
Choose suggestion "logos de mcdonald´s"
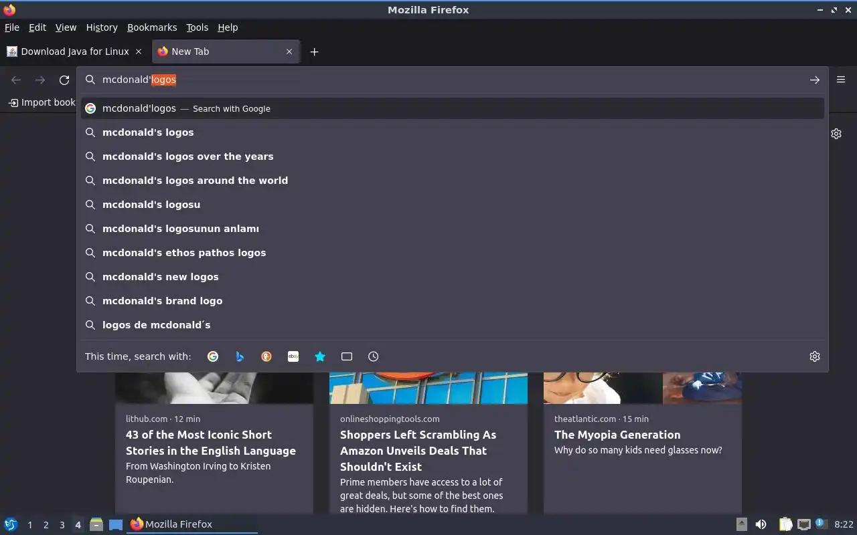[x=452, y=325]
